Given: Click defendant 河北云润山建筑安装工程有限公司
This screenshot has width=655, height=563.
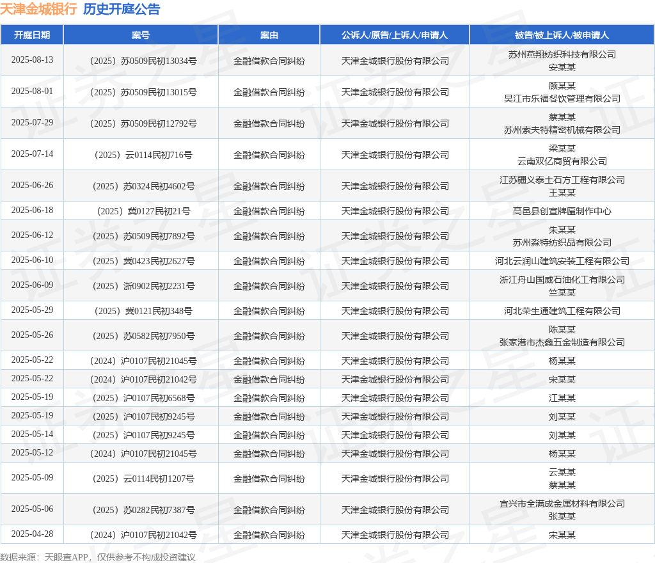Looking at the screenshot, I should tap(562, 261).
